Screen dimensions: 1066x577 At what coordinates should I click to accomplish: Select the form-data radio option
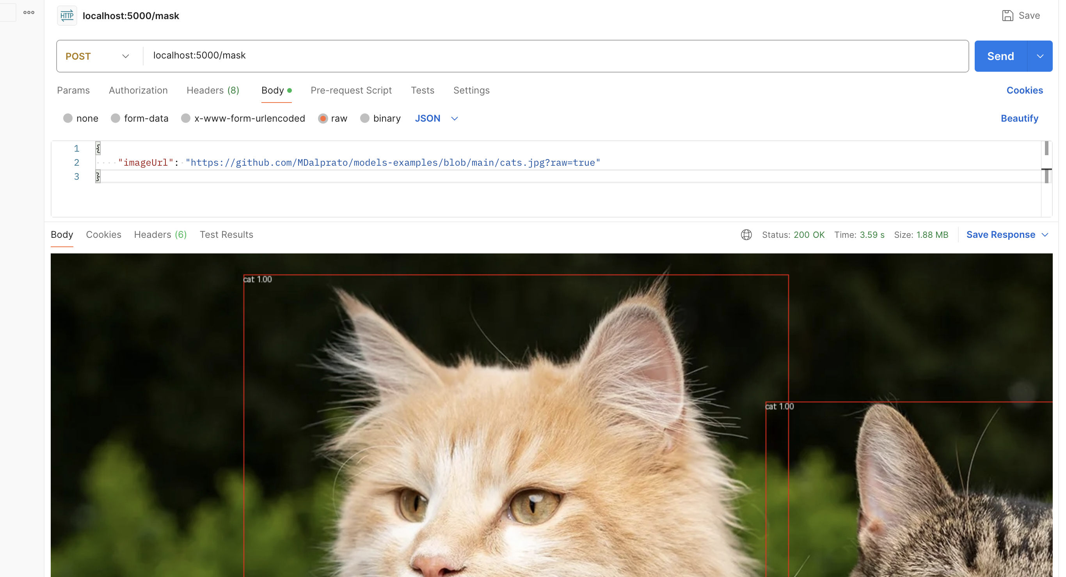tap(115, 119)
